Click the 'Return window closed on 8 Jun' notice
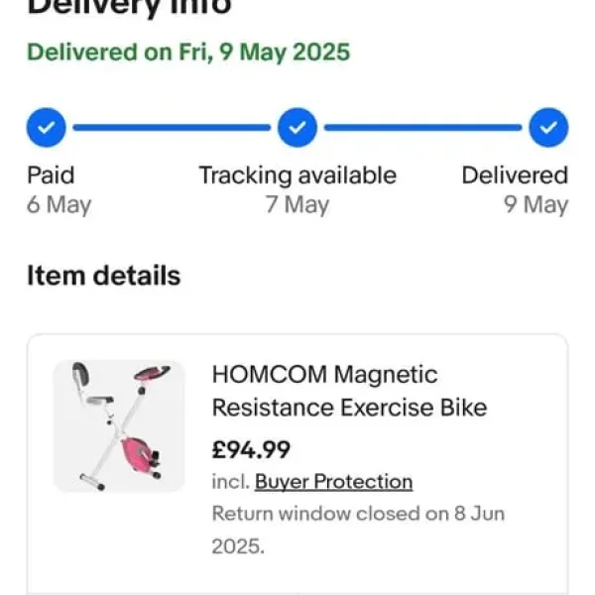Image resolution: width=595 pixels, height=595 pixels. (x=358, y=514)
